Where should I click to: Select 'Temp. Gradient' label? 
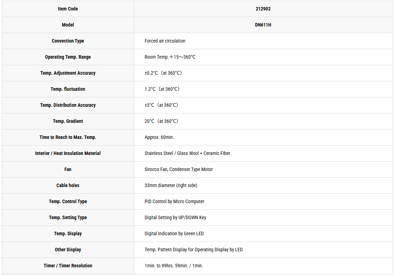tap(68, 121)
